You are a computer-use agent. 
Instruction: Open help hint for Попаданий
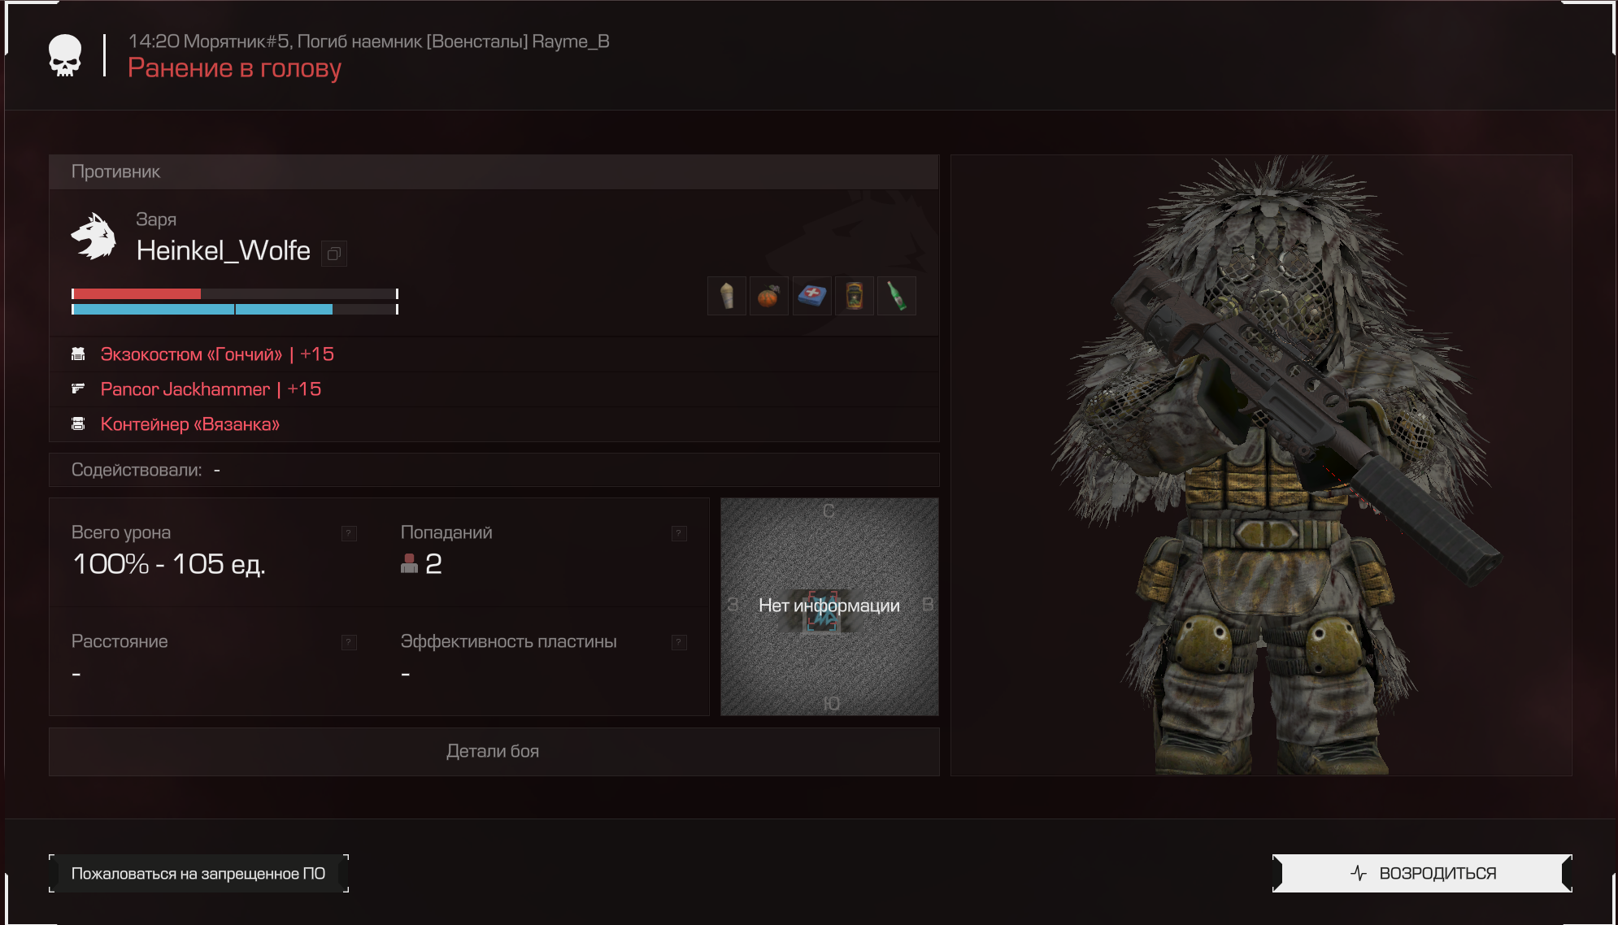tap(679, 533)
